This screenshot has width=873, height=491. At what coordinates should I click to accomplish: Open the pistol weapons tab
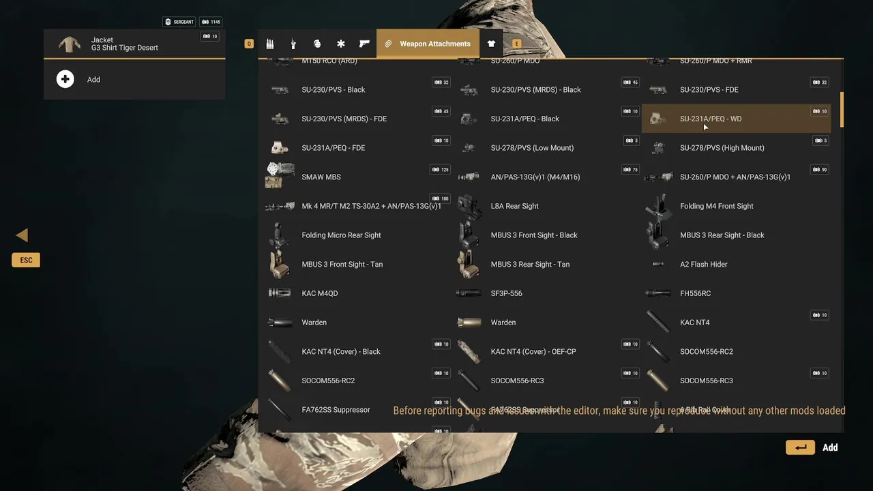click(364, 44)
